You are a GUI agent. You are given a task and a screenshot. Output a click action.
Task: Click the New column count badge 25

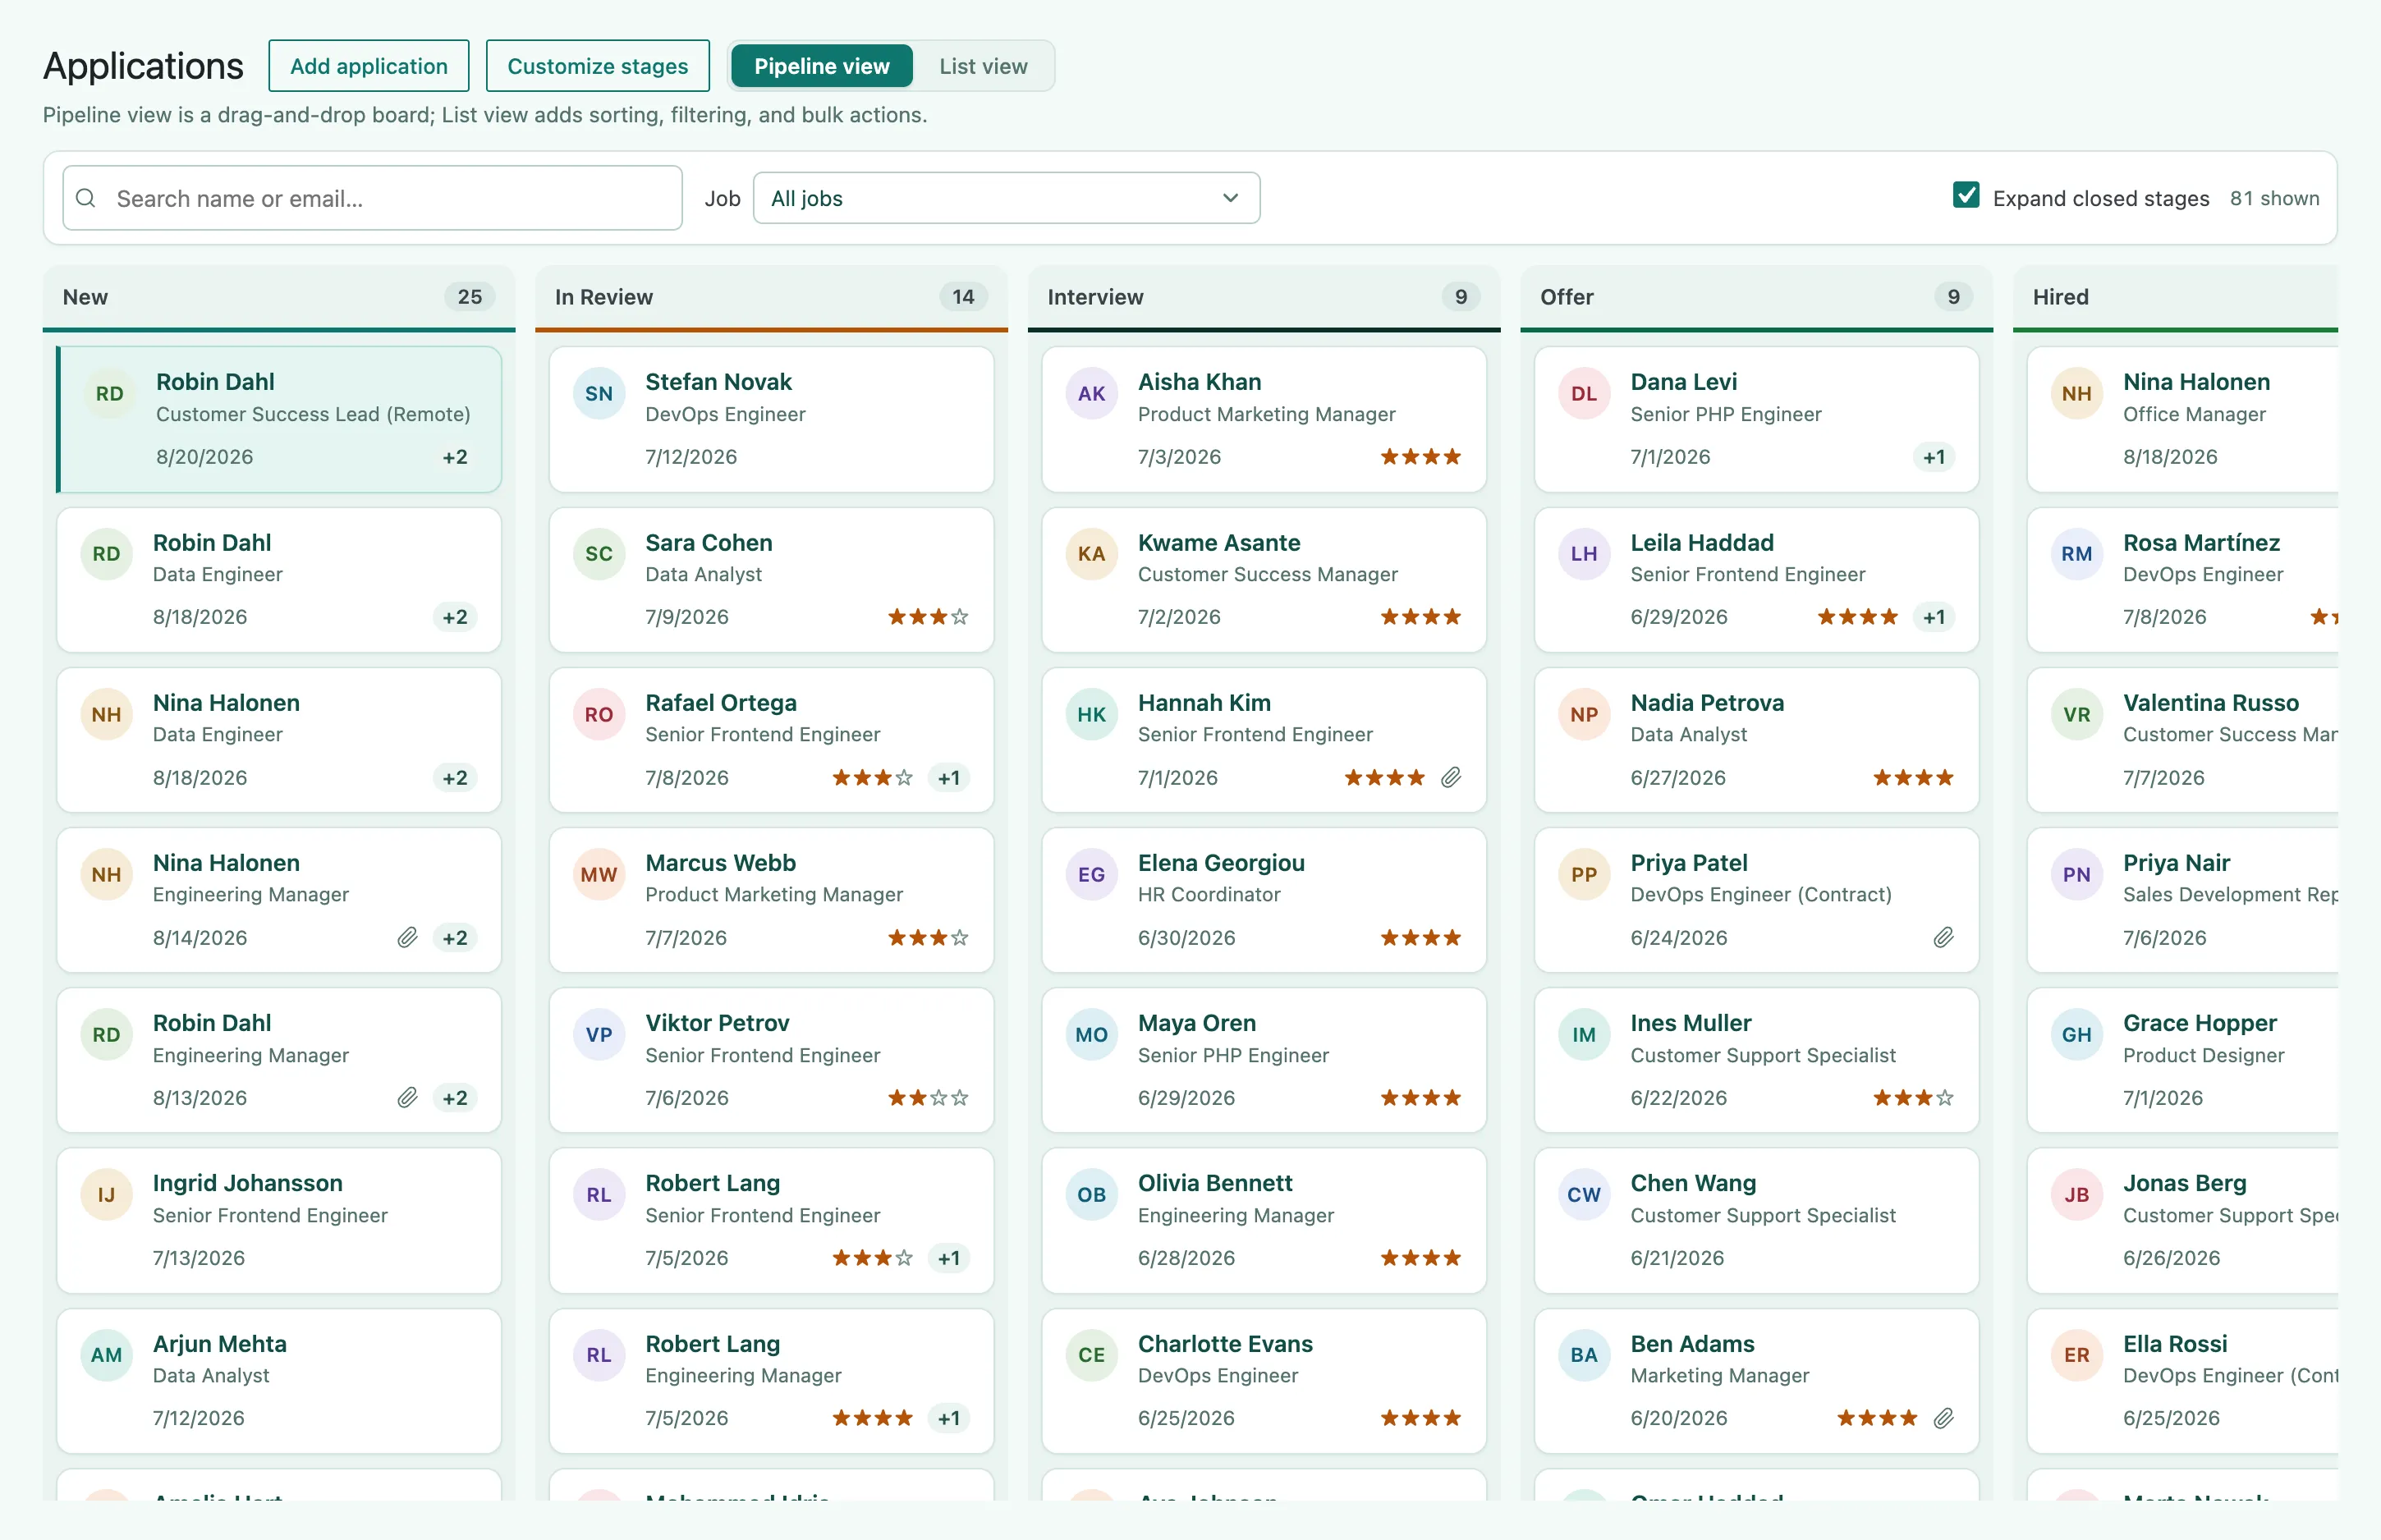coord(470,297)
